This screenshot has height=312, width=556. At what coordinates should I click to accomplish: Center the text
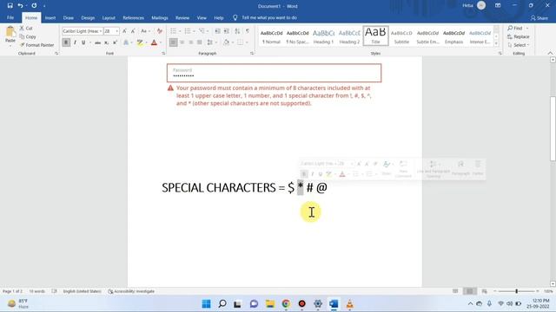[x=182, y=42]
